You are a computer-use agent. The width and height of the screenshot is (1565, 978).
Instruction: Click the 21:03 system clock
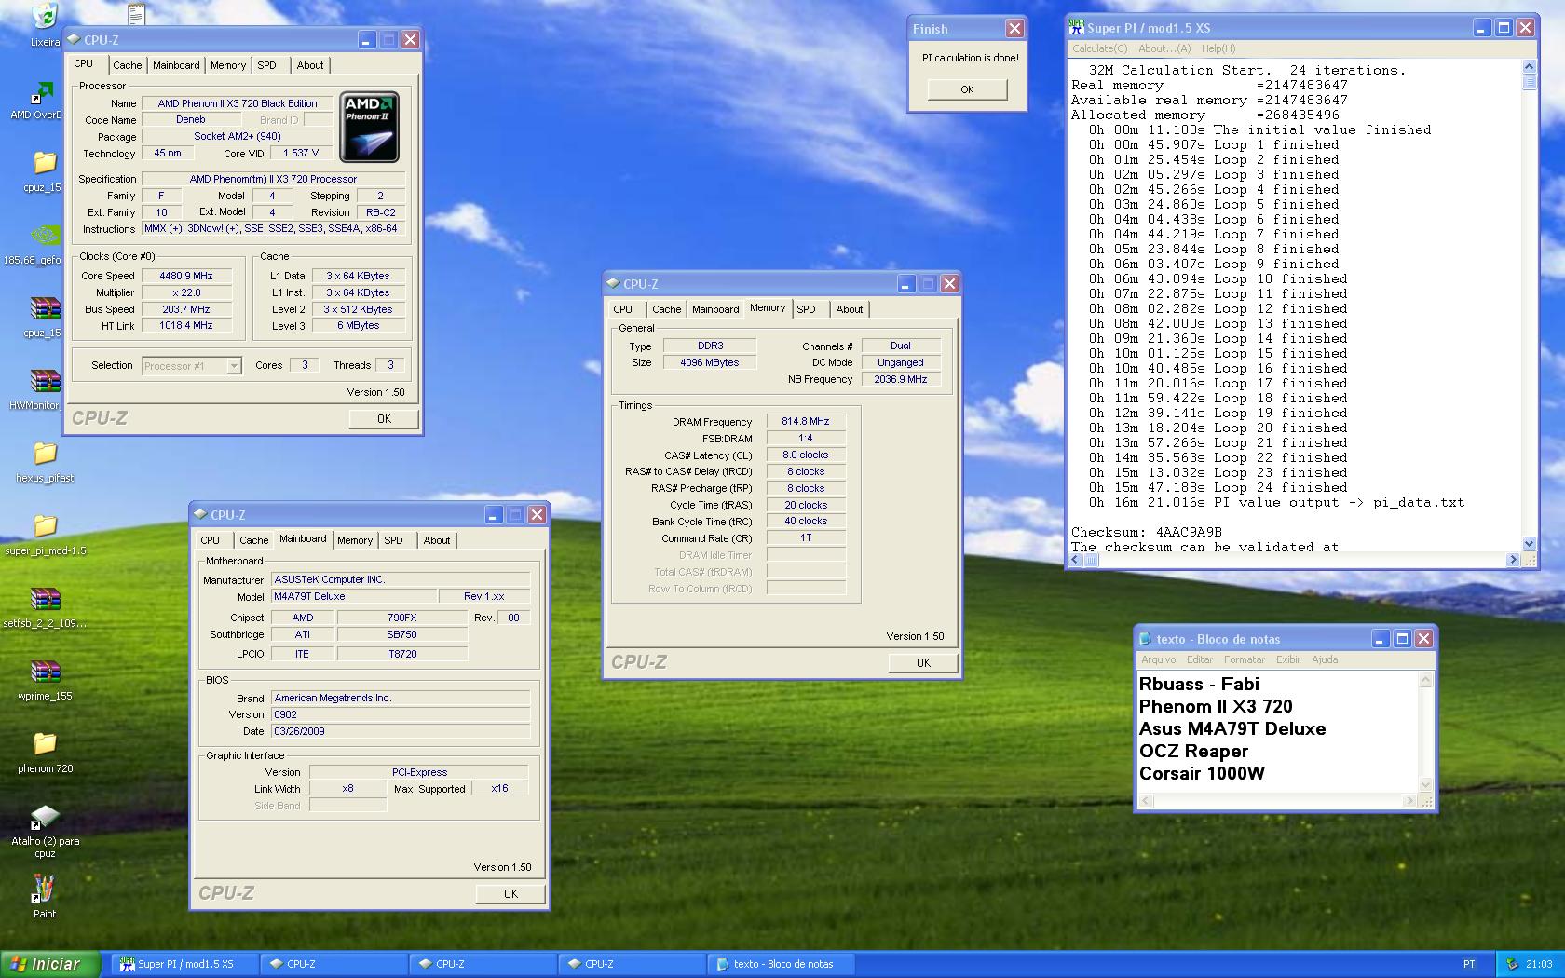coord(1539,964)
